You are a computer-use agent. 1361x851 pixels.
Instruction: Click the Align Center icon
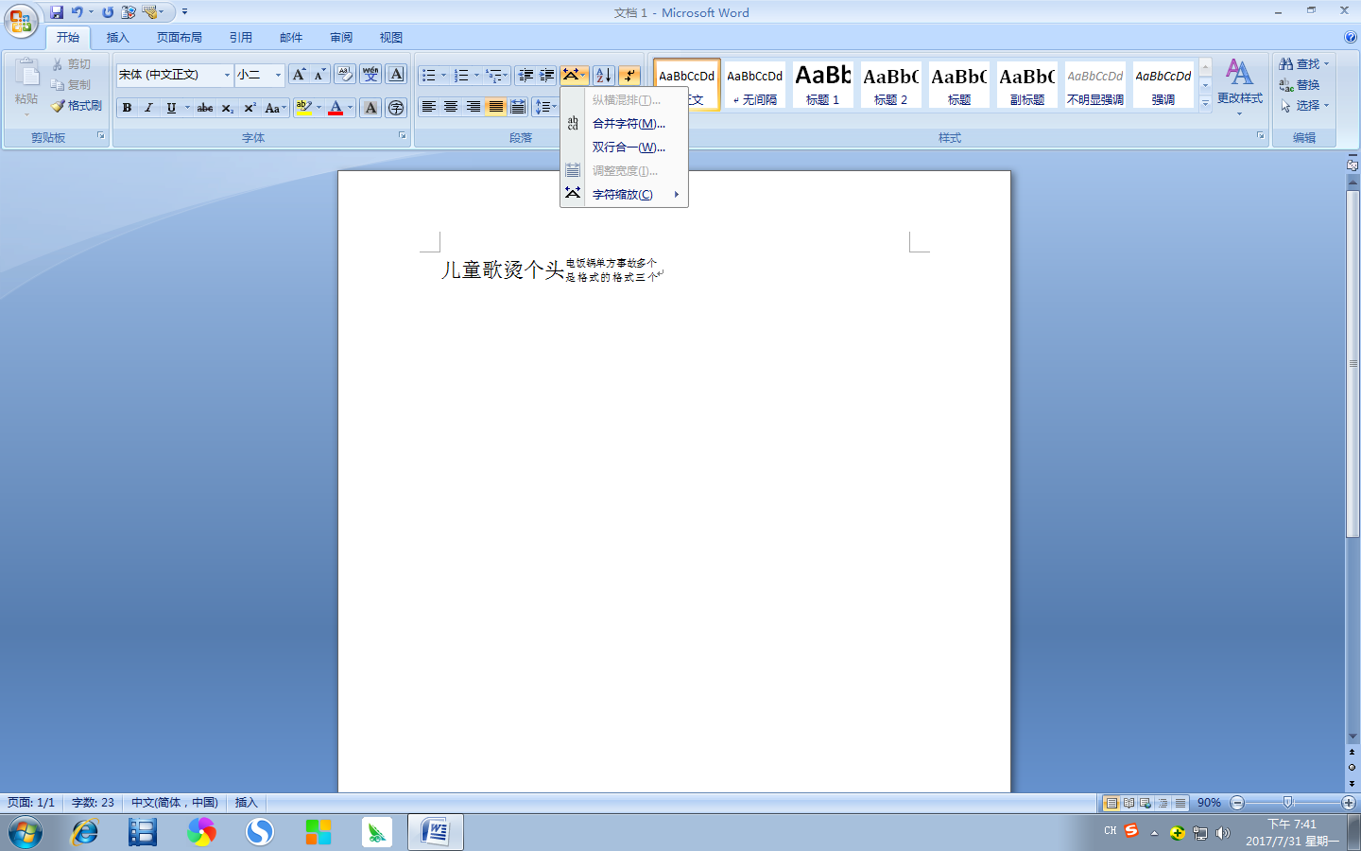(451, 107)
